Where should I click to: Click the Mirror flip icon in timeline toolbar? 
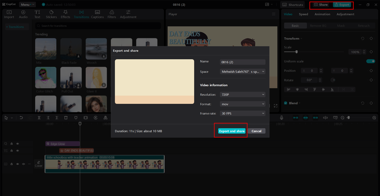pos(105,118)
